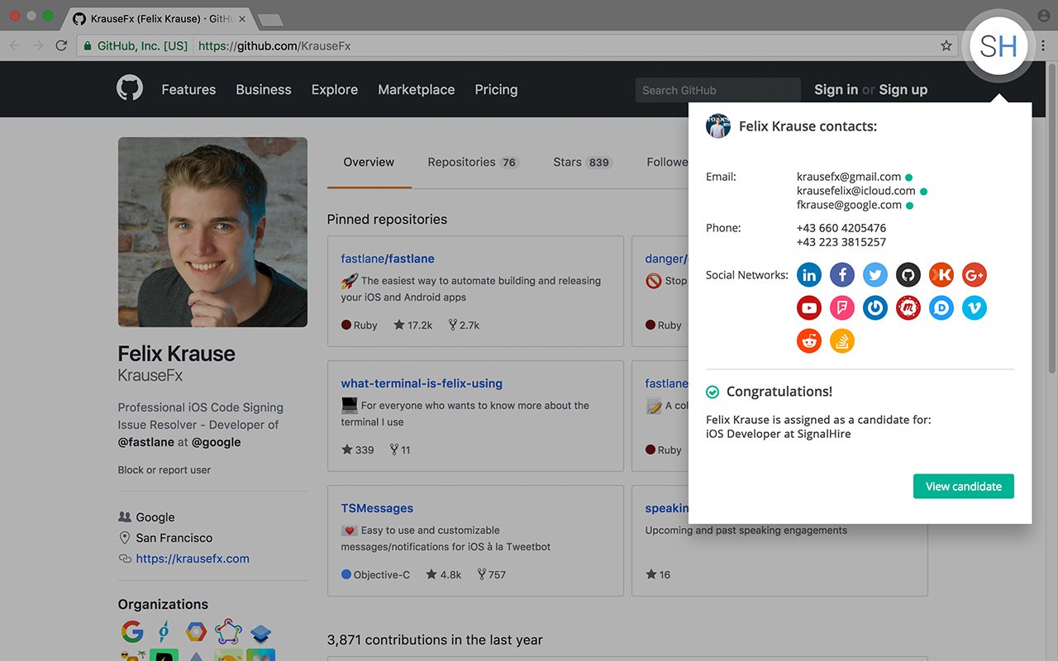Go back using the browser back arrow
1058x661 pixels.
click(15, 45)
